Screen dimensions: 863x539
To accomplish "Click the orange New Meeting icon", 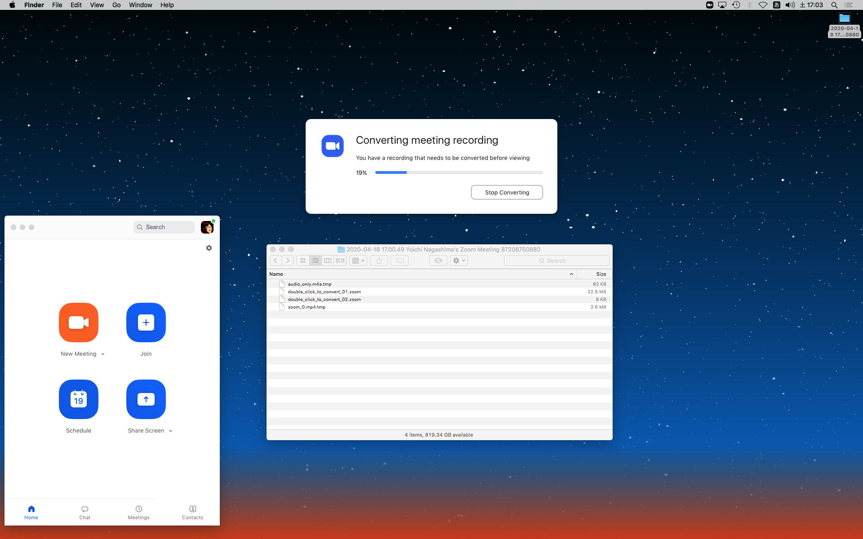I will pos(79,323).
